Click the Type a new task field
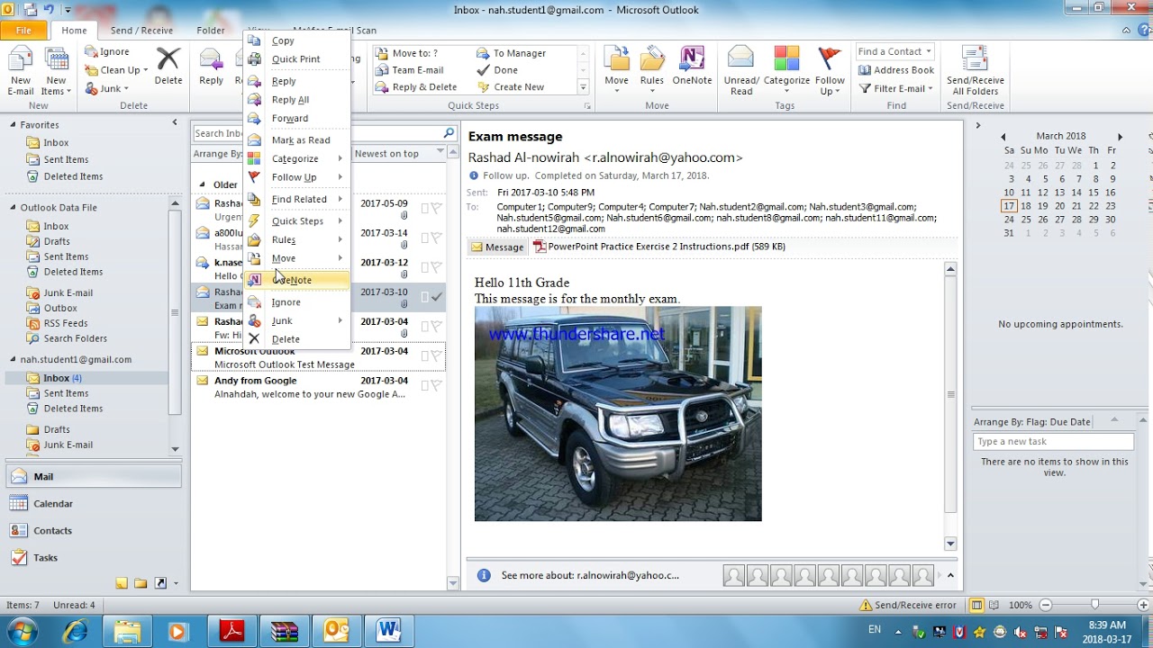This screenshot has width=1153, height=648. point(1053,442)
